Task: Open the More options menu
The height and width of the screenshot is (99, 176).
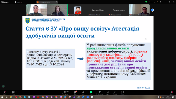Action: (123, 92)
